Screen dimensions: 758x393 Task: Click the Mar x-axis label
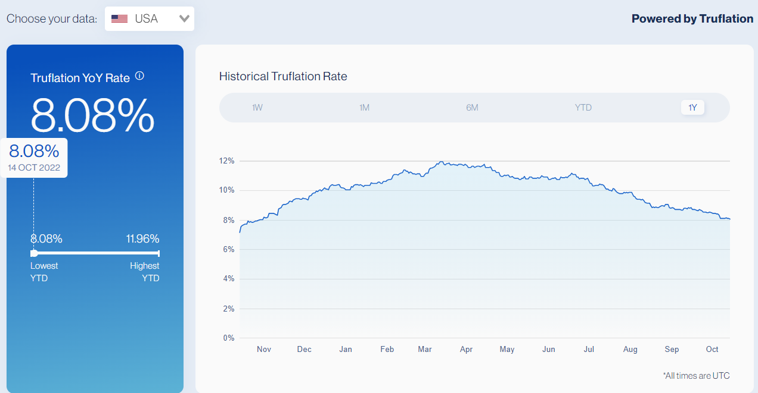pos(425,349)
